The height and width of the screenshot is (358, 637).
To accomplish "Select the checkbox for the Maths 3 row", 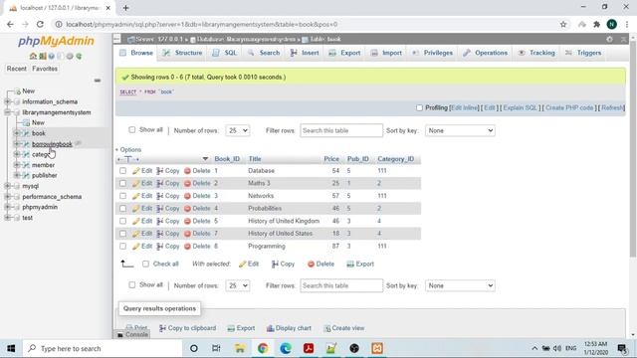I will click(122, 183).
